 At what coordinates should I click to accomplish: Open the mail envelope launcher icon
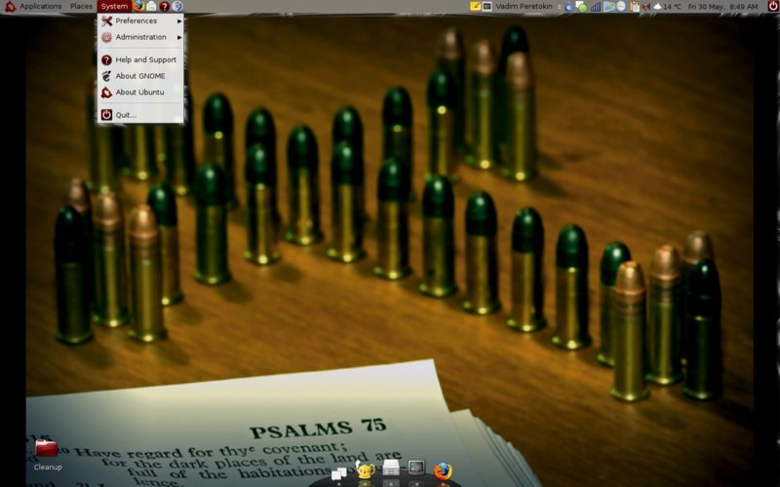click(151, 6)
